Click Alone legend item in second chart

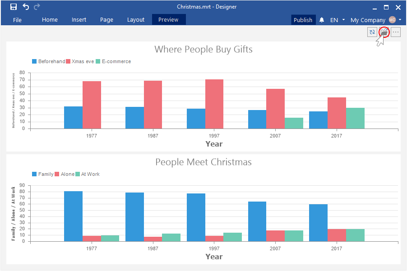[x=65, y=174]
